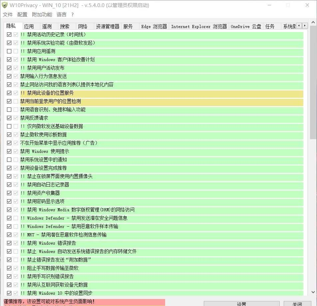Toggle 禁用当前登录用户的位置检测 checkbox
This screenshot has width=317, height=306.
pyautogui.click(x=9, y=101)
